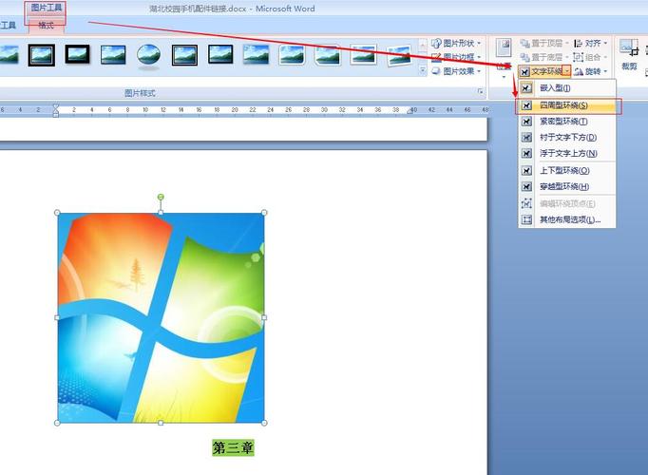Screen dimensions: 648x475
Task: Expand the full picture styles gallery
Action: point(423,70)
